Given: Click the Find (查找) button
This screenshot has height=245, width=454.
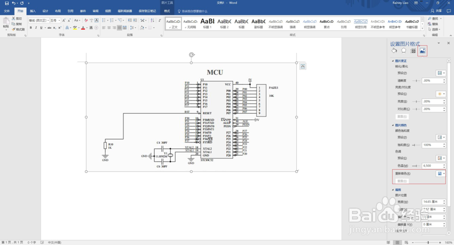Looking at the screenshot, I should pos(433,19).
